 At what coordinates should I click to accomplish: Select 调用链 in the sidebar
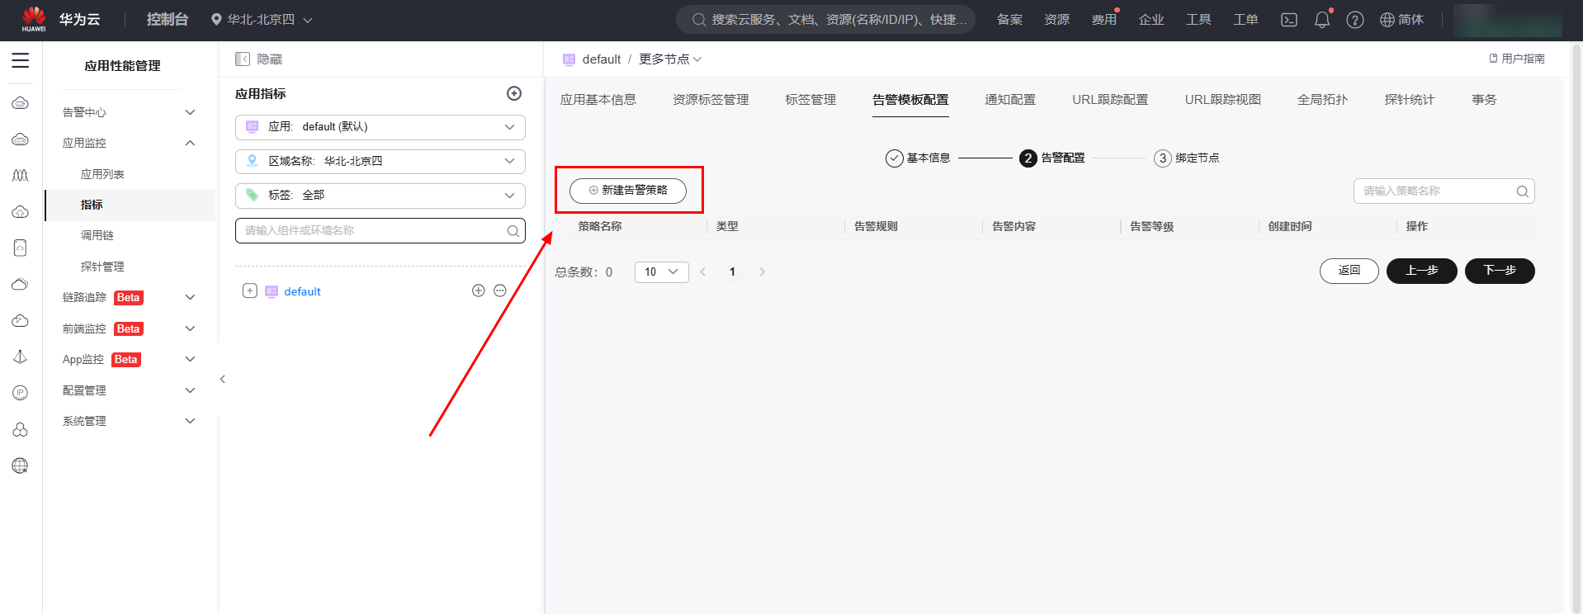pos(97,235)
